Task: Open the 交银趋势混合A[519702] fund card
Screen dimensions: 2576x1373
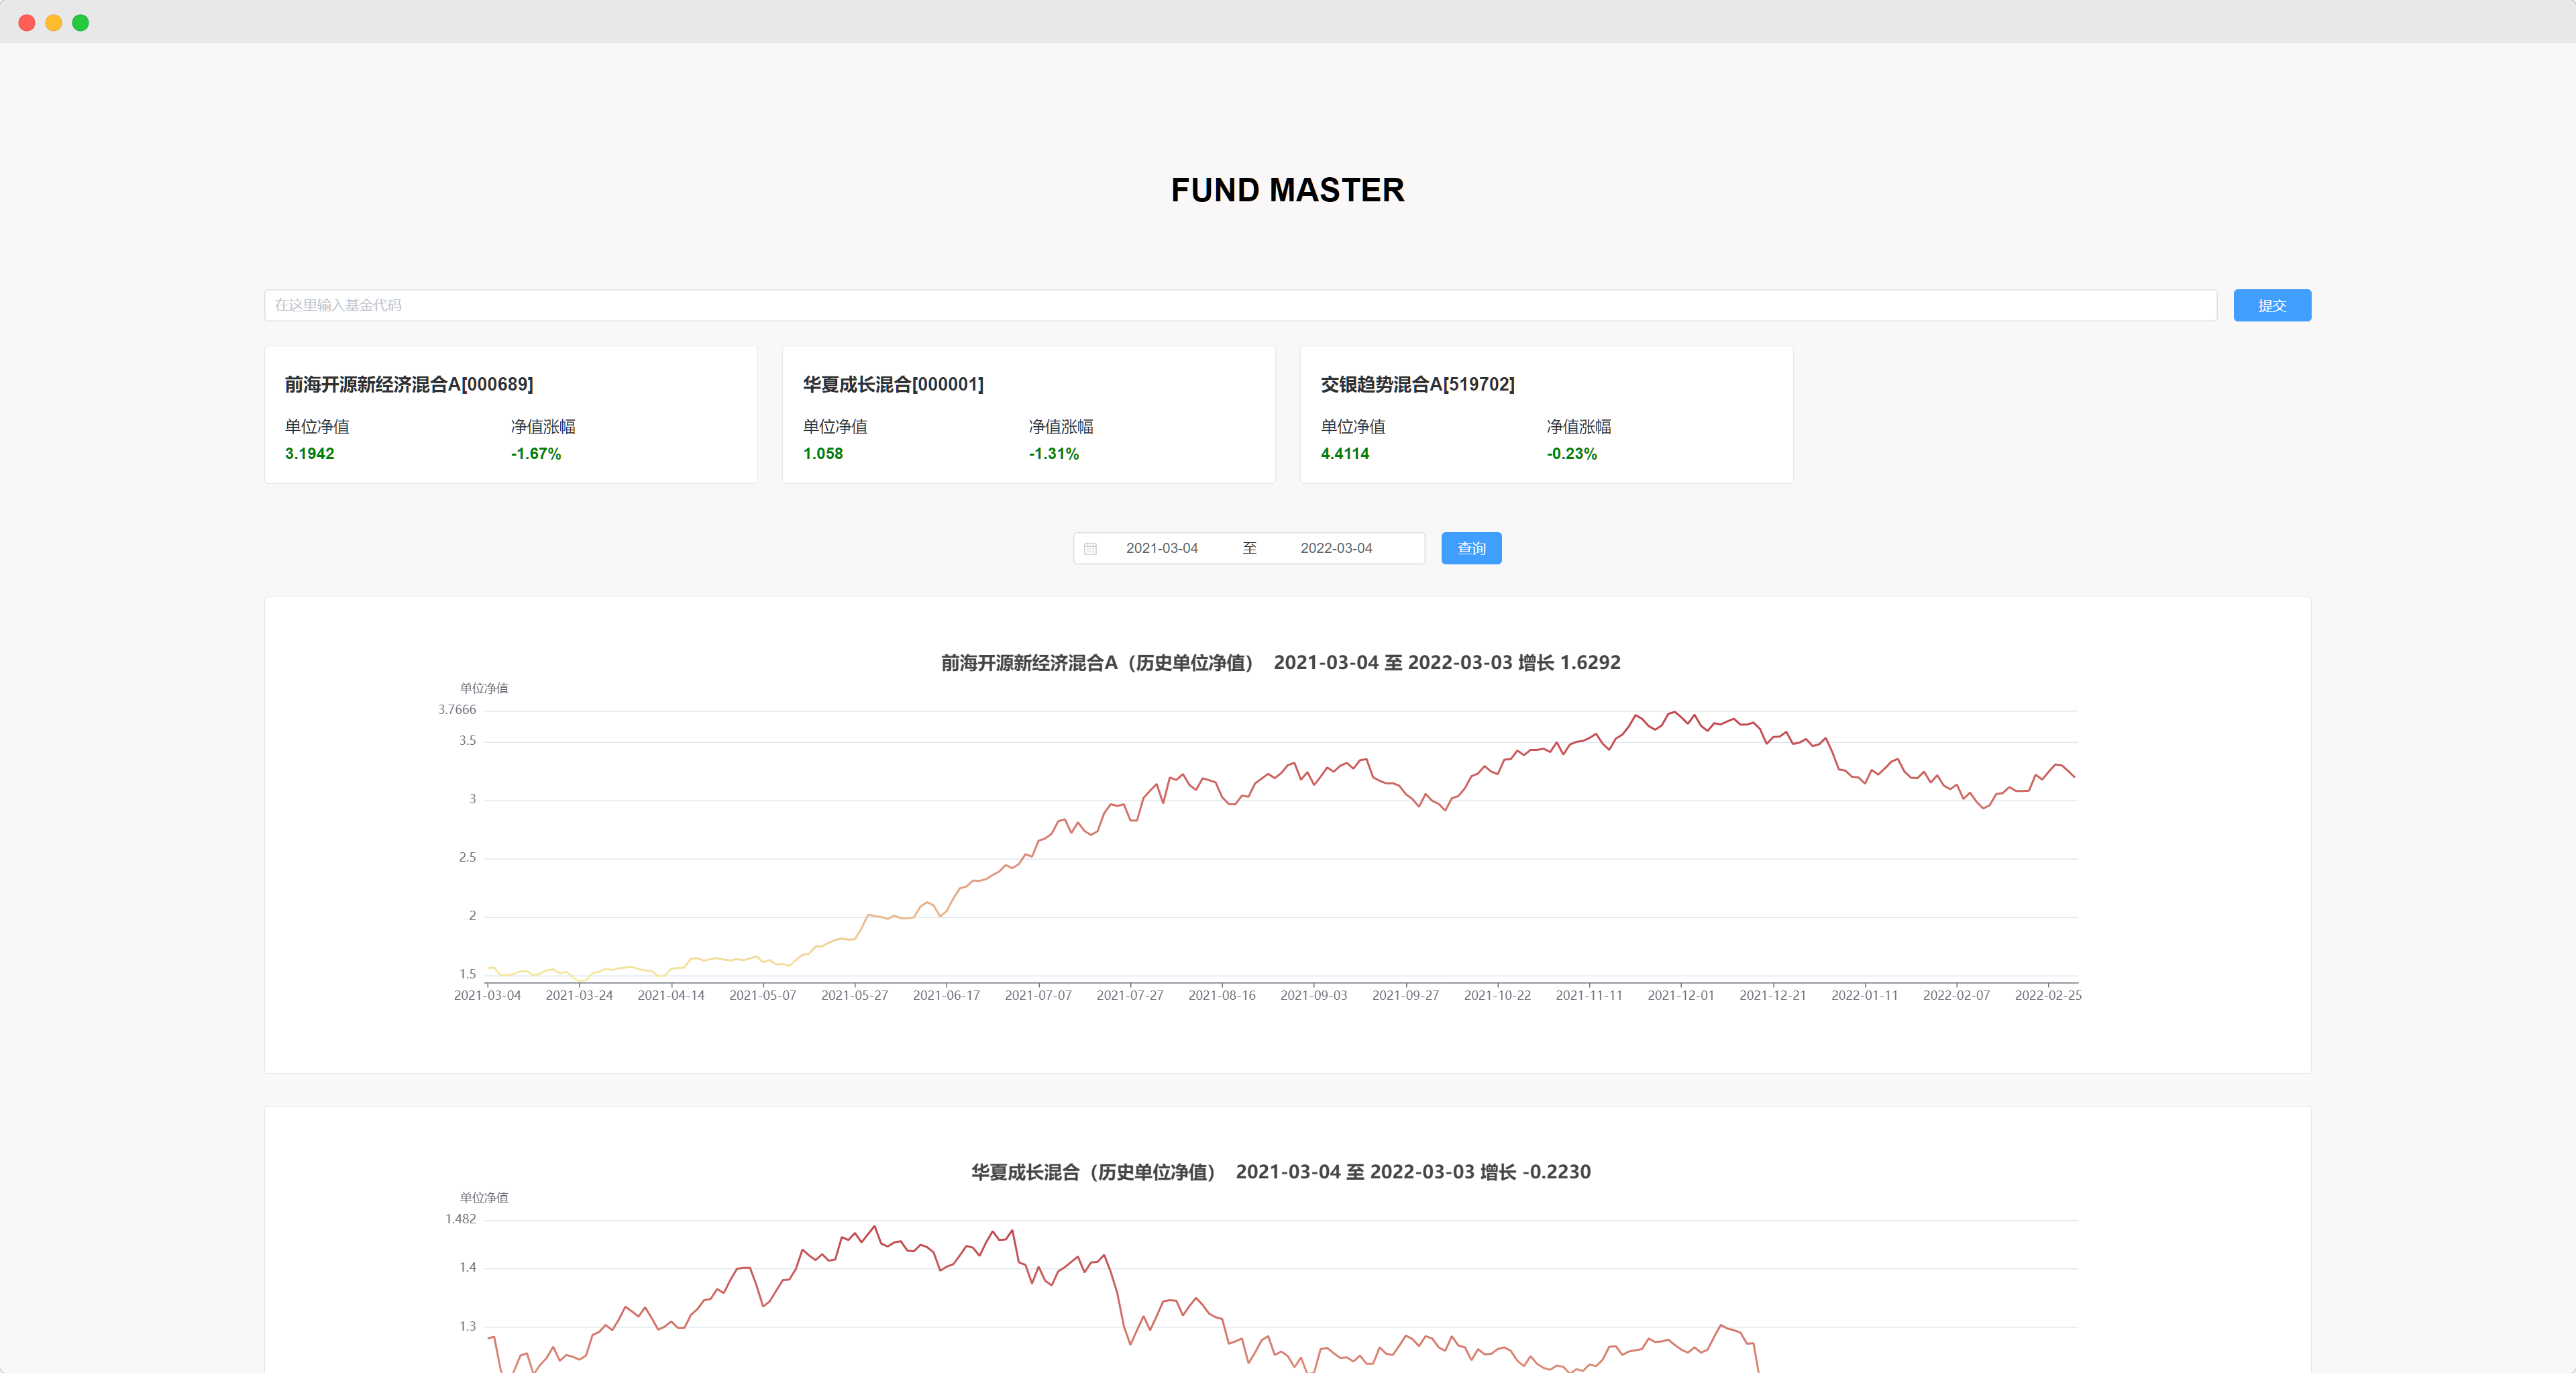Action: (x=1546, y=414)
